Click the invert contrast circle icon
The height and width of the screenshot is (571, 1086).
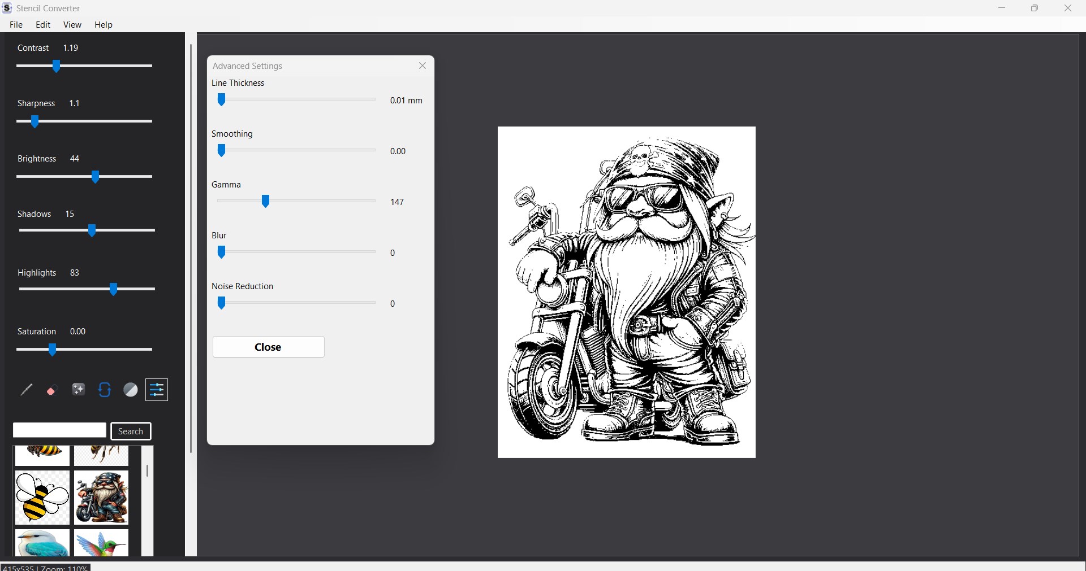point(130,390)
